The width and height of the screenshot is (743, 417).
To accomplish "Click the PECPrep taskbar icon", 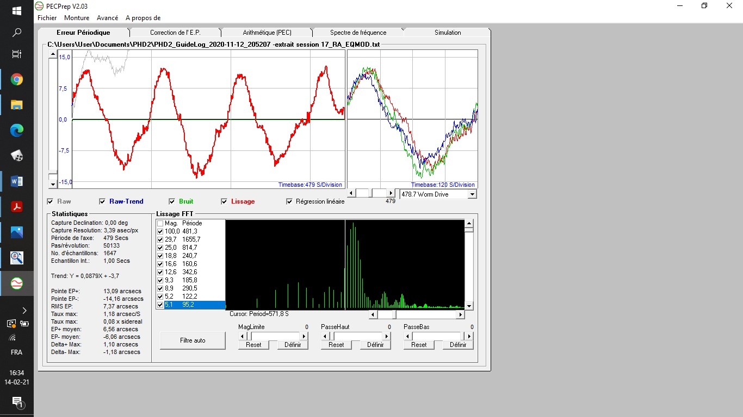I will pos(16,283).
